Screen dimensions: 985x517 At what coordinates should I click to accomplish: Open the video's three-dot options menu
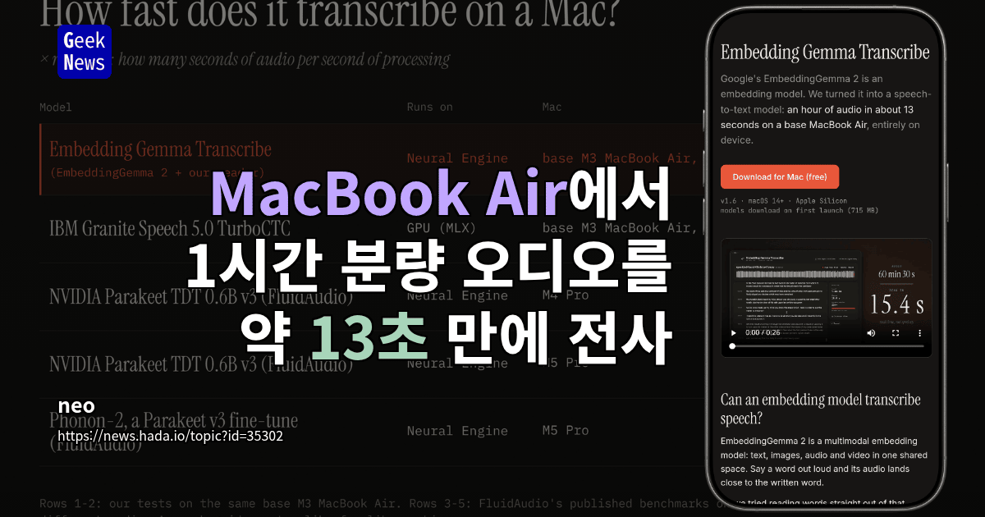(x=919, y=333)
